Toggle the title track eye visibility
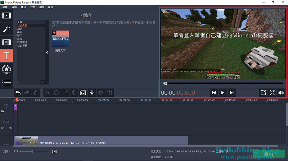The width and height of the screenshot is (288, 161). coord(2,112)
